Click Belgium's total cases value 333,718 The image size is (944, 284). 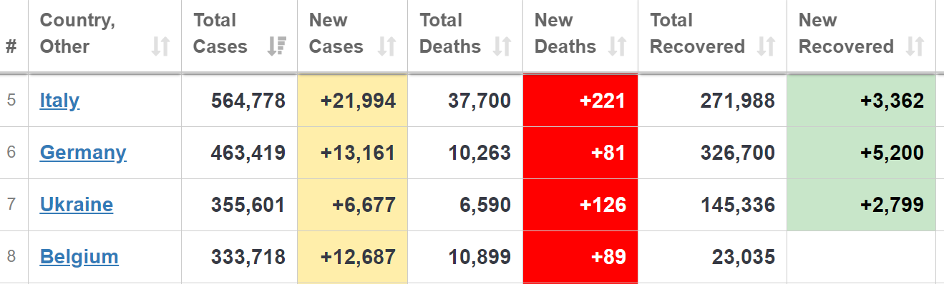(248, 257)
